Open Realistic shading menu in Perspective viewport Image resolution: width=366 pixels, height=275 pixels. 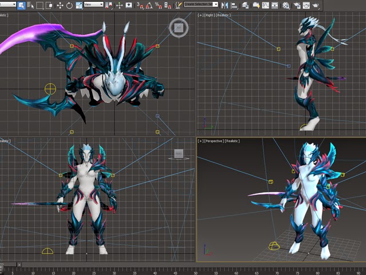233,141
